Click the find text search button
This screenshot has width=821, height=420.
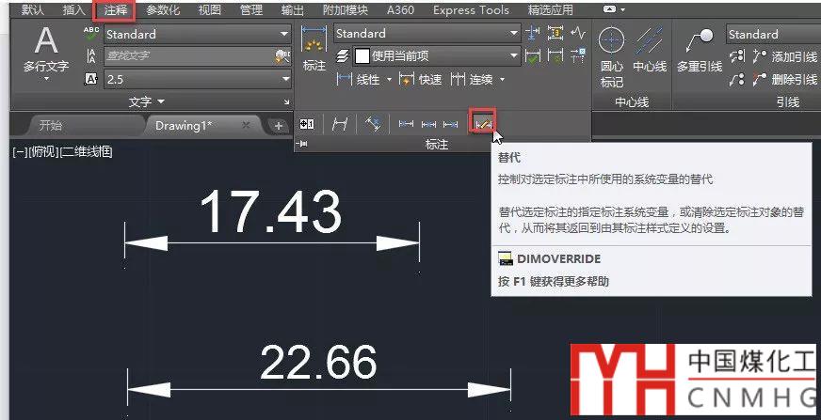tap(282, 55)
